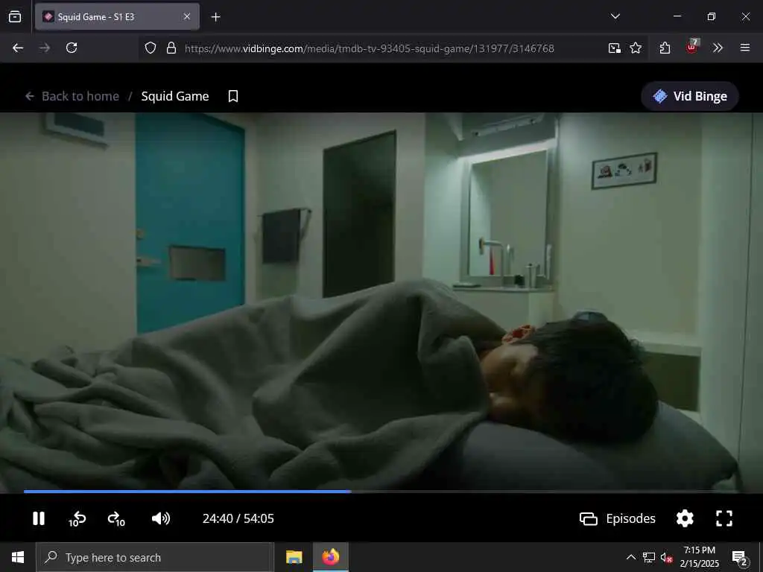The height and width of the screenshot is (572, 763).
Task: Pause the video playback
Action: (x=39, y=518)
